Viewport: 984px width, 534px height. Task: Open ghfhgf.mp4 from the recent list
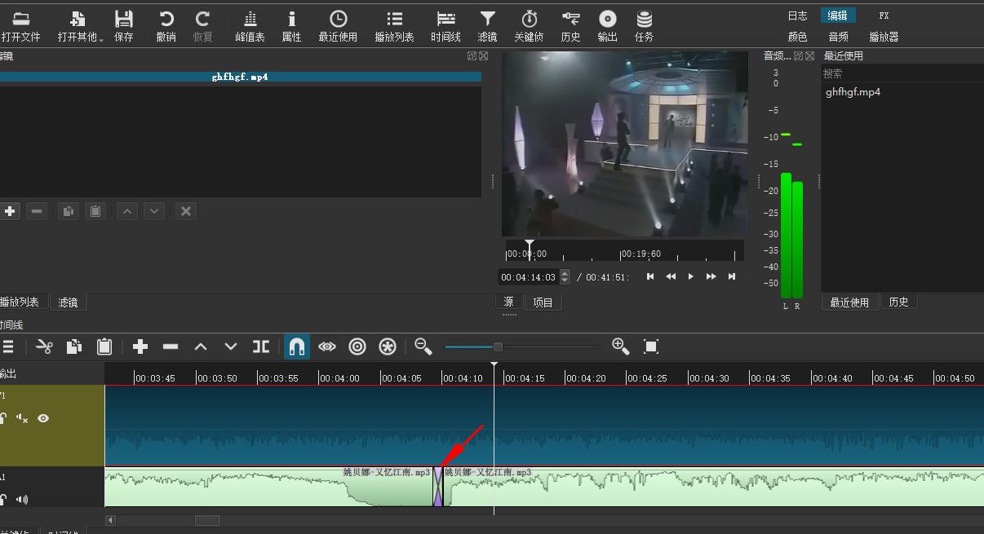click(x=853, y=92)
